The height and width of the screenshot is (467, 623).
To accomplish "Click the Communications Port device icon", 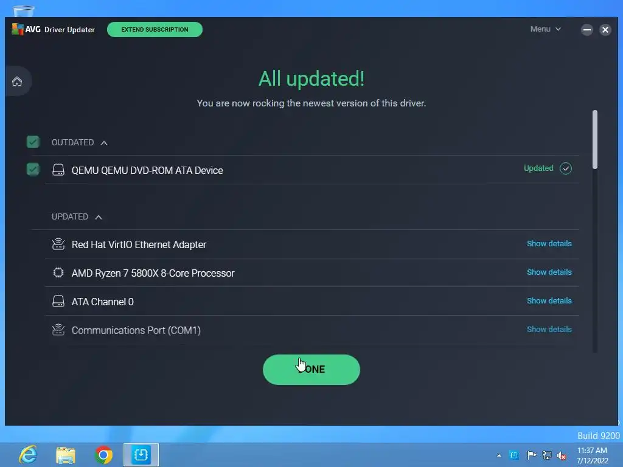I will pos(58,330).
